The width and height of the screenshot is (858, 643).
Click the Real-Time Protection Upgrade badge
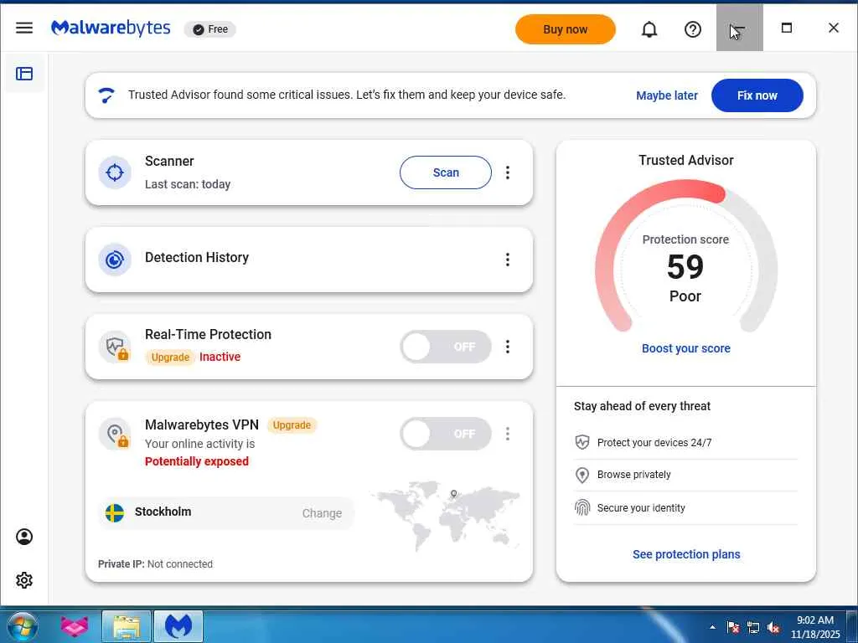pyautogui.click(x=170, y=357)
